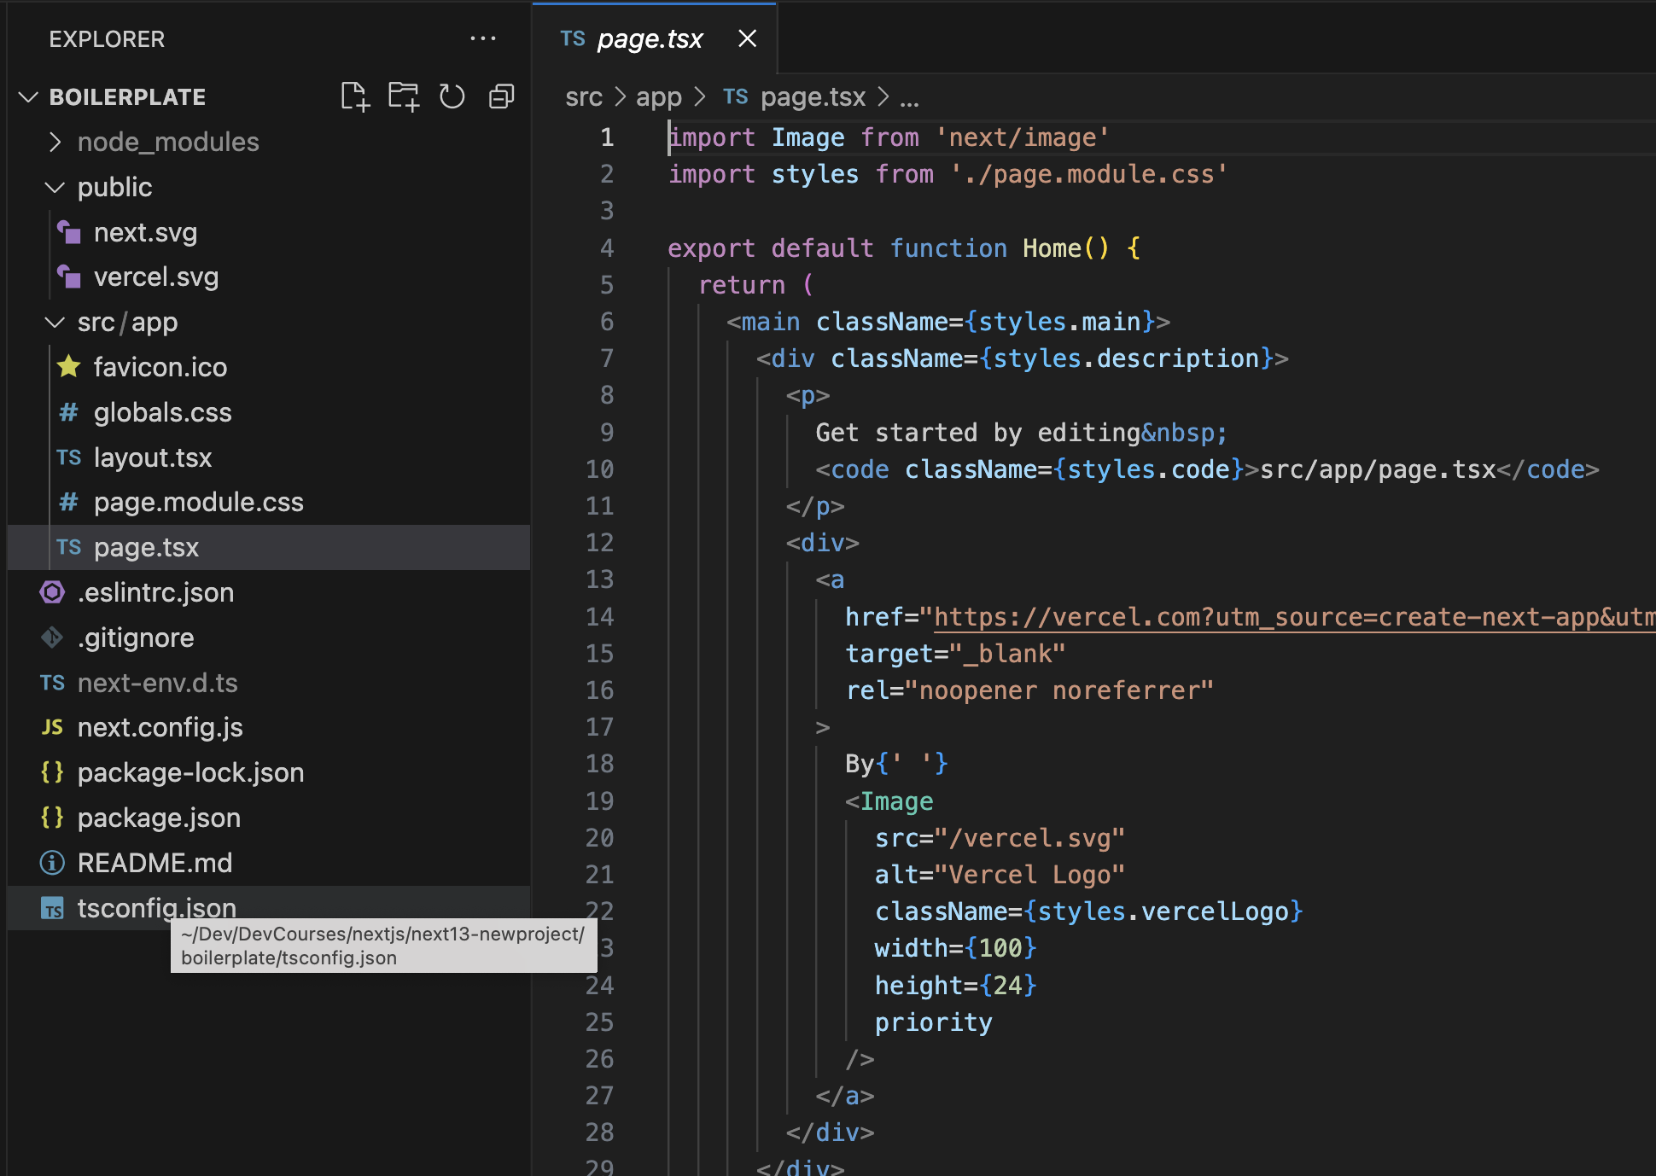Open next.config.js via its JS icon
The height and width of the screenshot is (1176, 1656).
coord(52,727)
